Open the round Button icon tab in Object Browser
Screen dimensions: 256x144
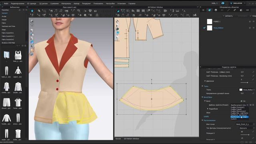click(x=216, y=10)
